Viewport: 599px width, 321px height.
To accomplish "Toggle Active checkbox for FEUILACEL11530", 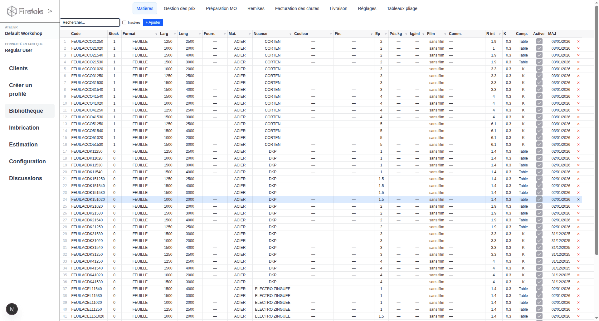I will (x=539, y=295).
